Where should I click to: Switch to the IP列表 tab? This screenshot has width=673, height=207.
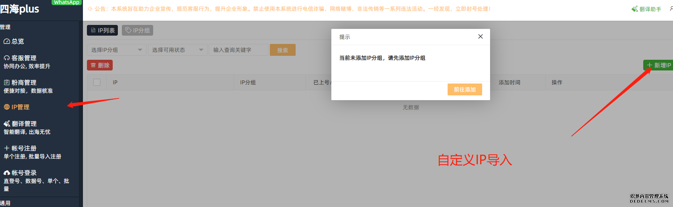(x=102, y=30)
